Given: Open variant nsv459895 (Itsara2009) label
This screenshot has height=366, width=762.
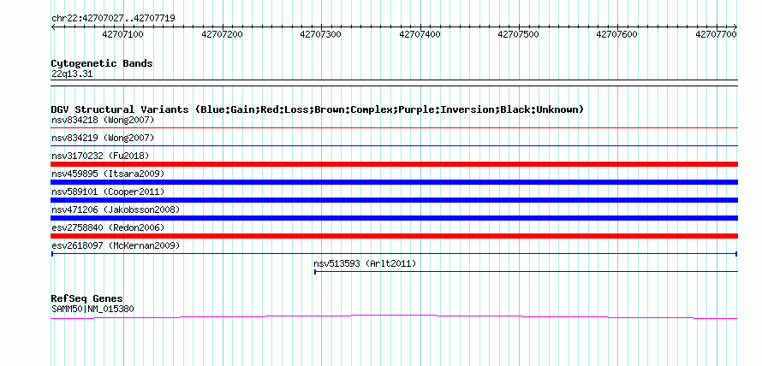Looking at the screenshot, I should pos(108,174).
